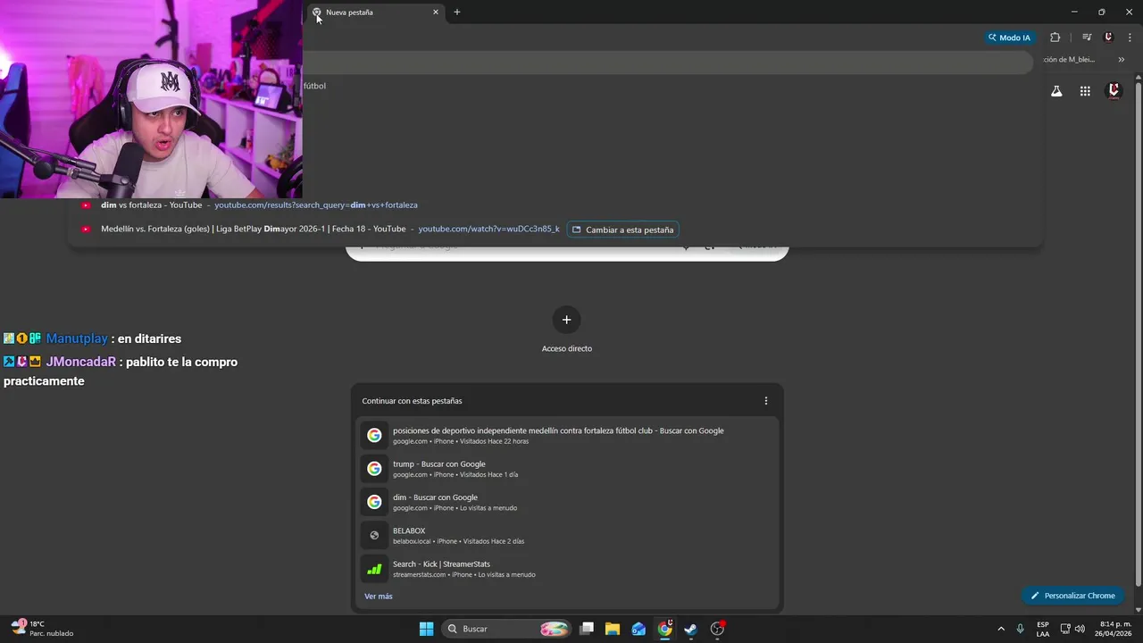The width and height of the screenshot is (1143, 643).
Task: Choose the 'Medellín vs. Fortaleza (goles)' suggestion
Action: click(555, 229)
